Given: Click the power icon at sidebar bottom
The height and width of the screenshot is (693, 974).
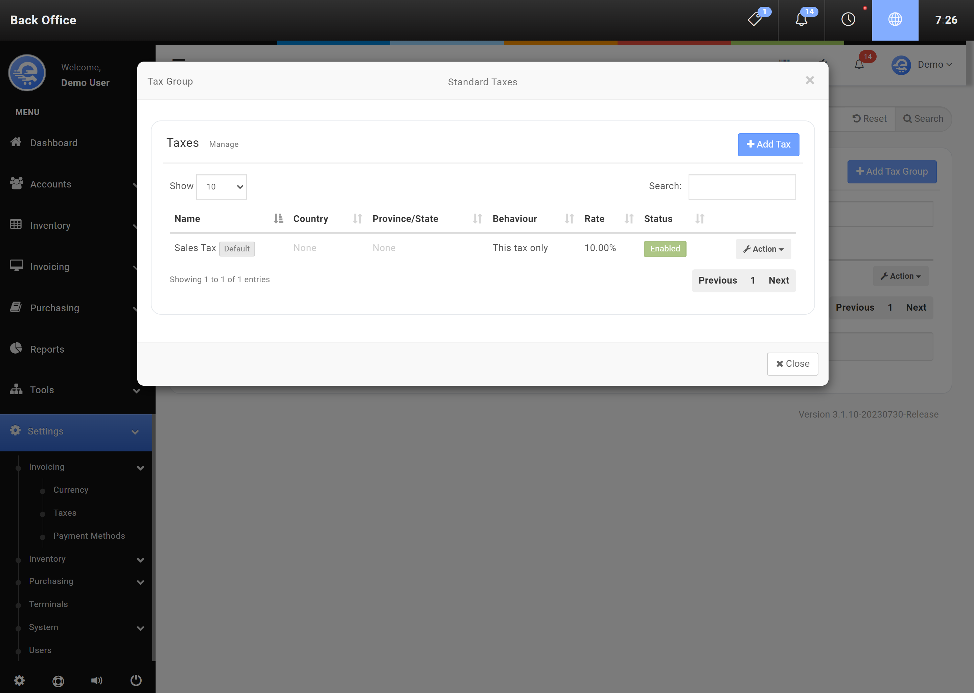Looking at the screenshot, I should [136, 680].
